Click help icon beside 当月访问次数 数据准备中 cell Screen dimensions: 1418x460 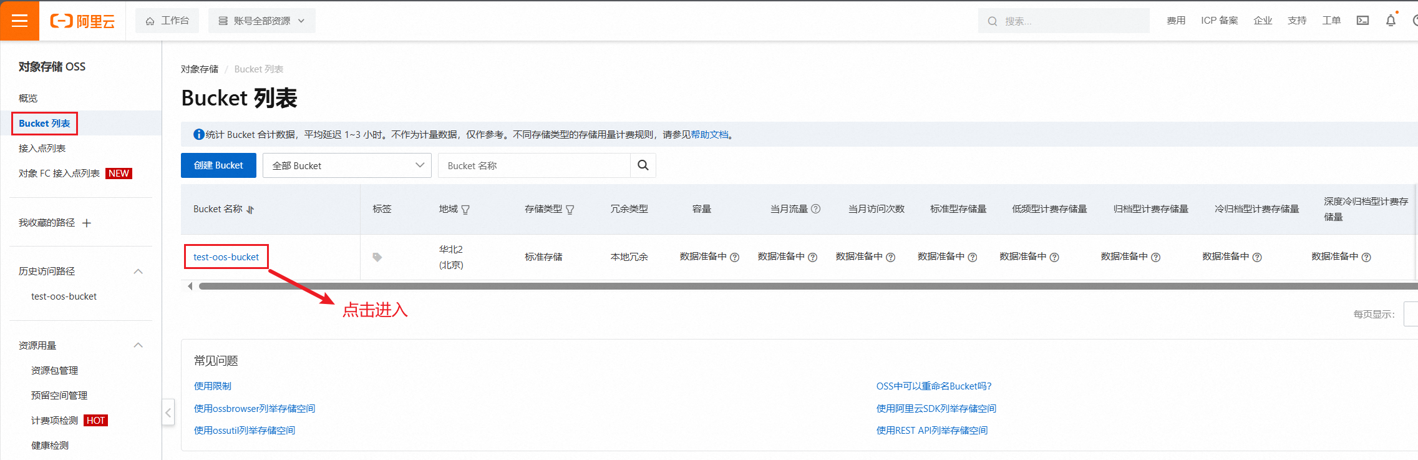point(890,257)
